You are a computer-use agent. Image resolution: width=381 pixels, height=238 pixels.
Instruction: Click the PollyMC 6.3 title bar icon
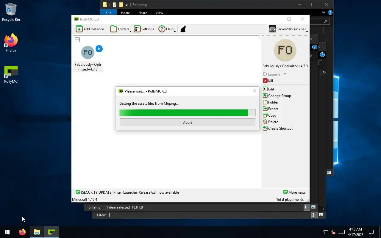(x=76, y=19)
